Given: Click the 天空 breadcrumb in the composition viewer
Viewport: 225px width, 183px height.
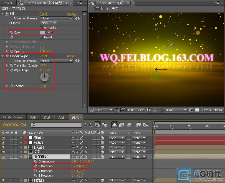Looking at the screenshot, I should (x=115, y=9).
